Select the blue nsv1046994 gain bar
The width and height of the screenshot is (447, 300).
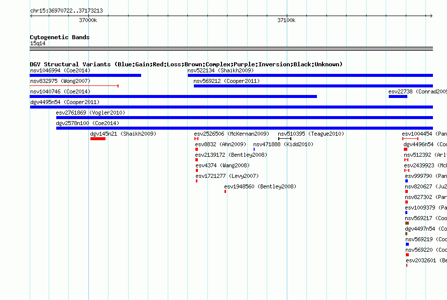85,75
